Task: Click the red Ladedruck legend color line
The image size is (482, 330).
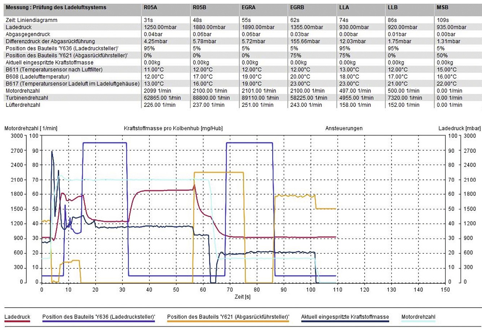Action: 17,321
